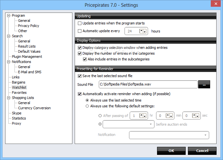223x160 pixels.
Task: Open Plugin Management settings
Action: click(27, 57)
